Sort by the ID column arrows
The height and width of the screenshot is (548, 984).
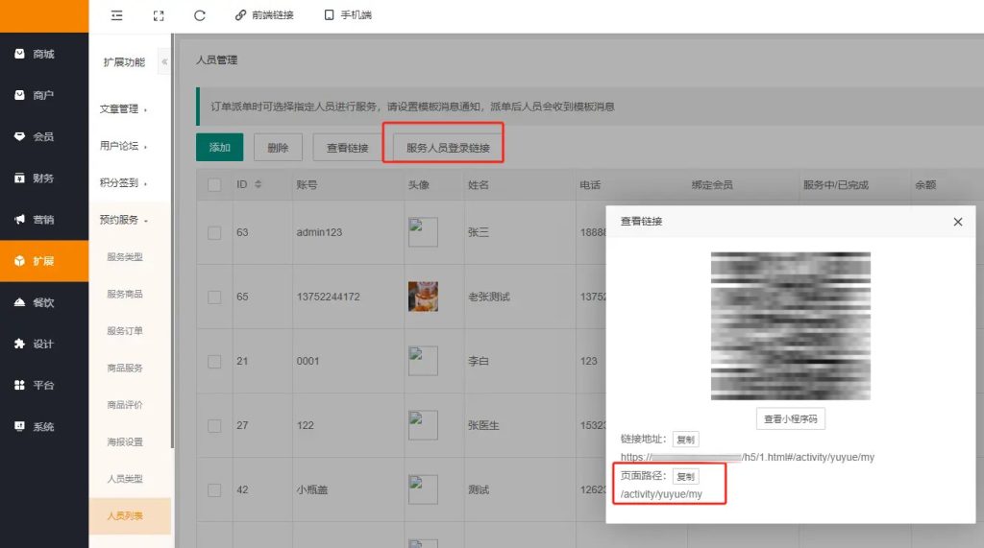point(258,184)
